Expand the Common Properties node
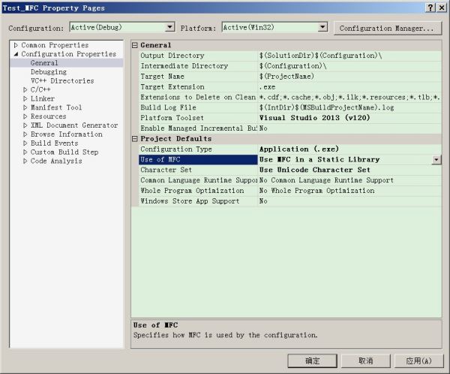450x374 pixels. point(16,46)
